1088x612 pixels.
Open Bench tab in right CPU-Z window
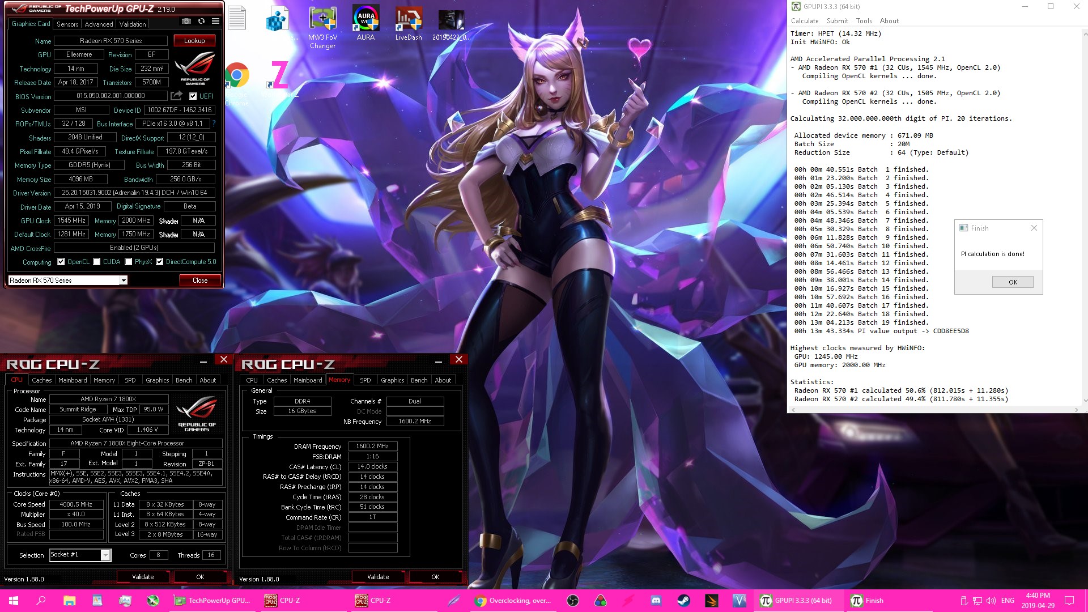coord(419,380)
